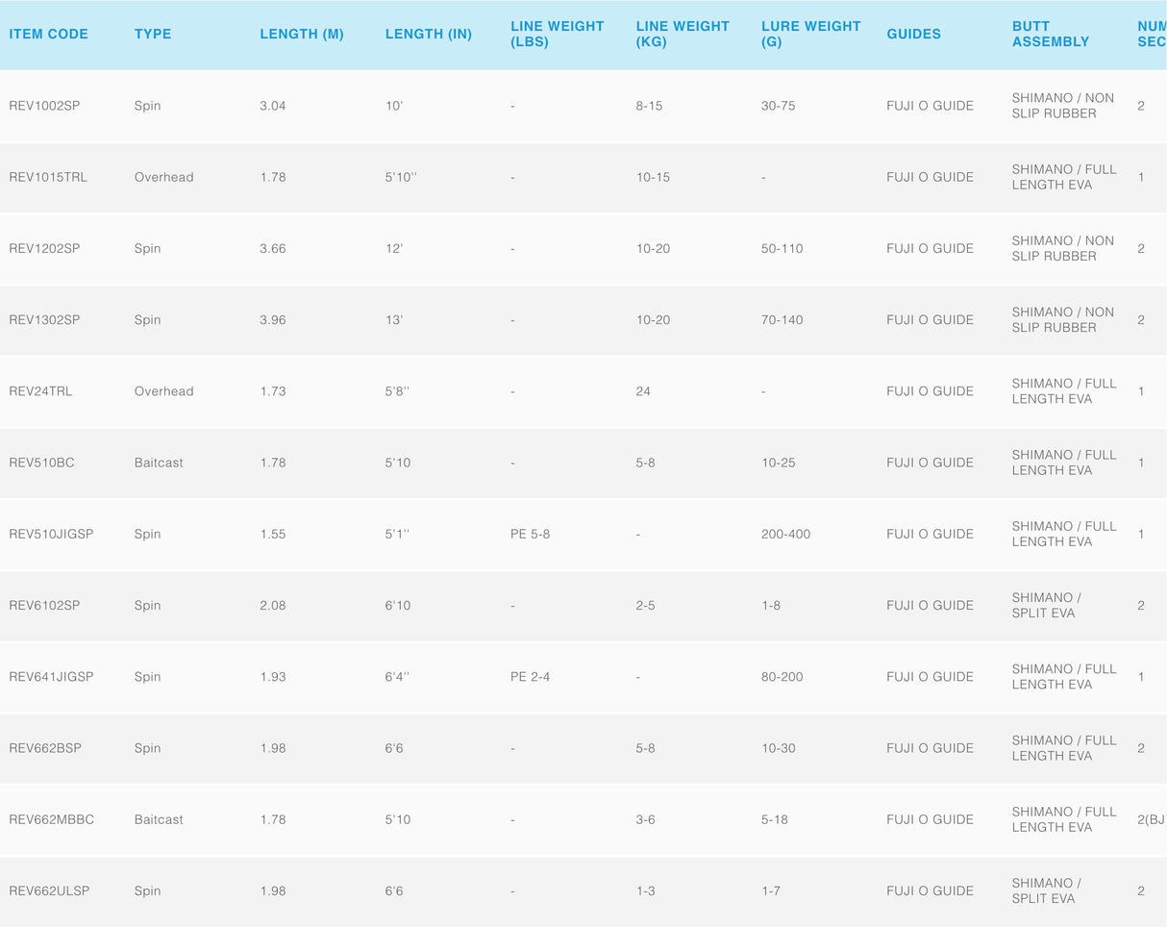Click item code REV24TRL
1167x927 pixels.
40,391
